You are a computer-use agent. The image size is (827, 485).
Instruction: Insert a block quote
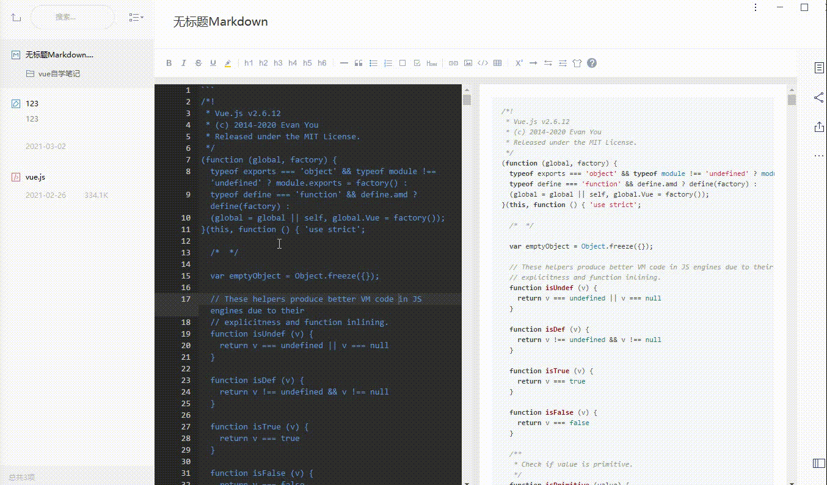click(359, 63)
